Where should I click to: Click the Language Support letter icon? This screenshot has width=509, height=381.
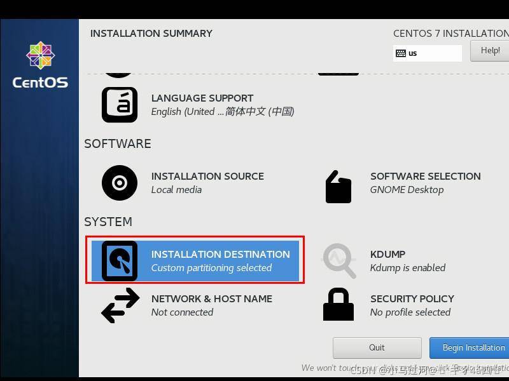[120, 105]
